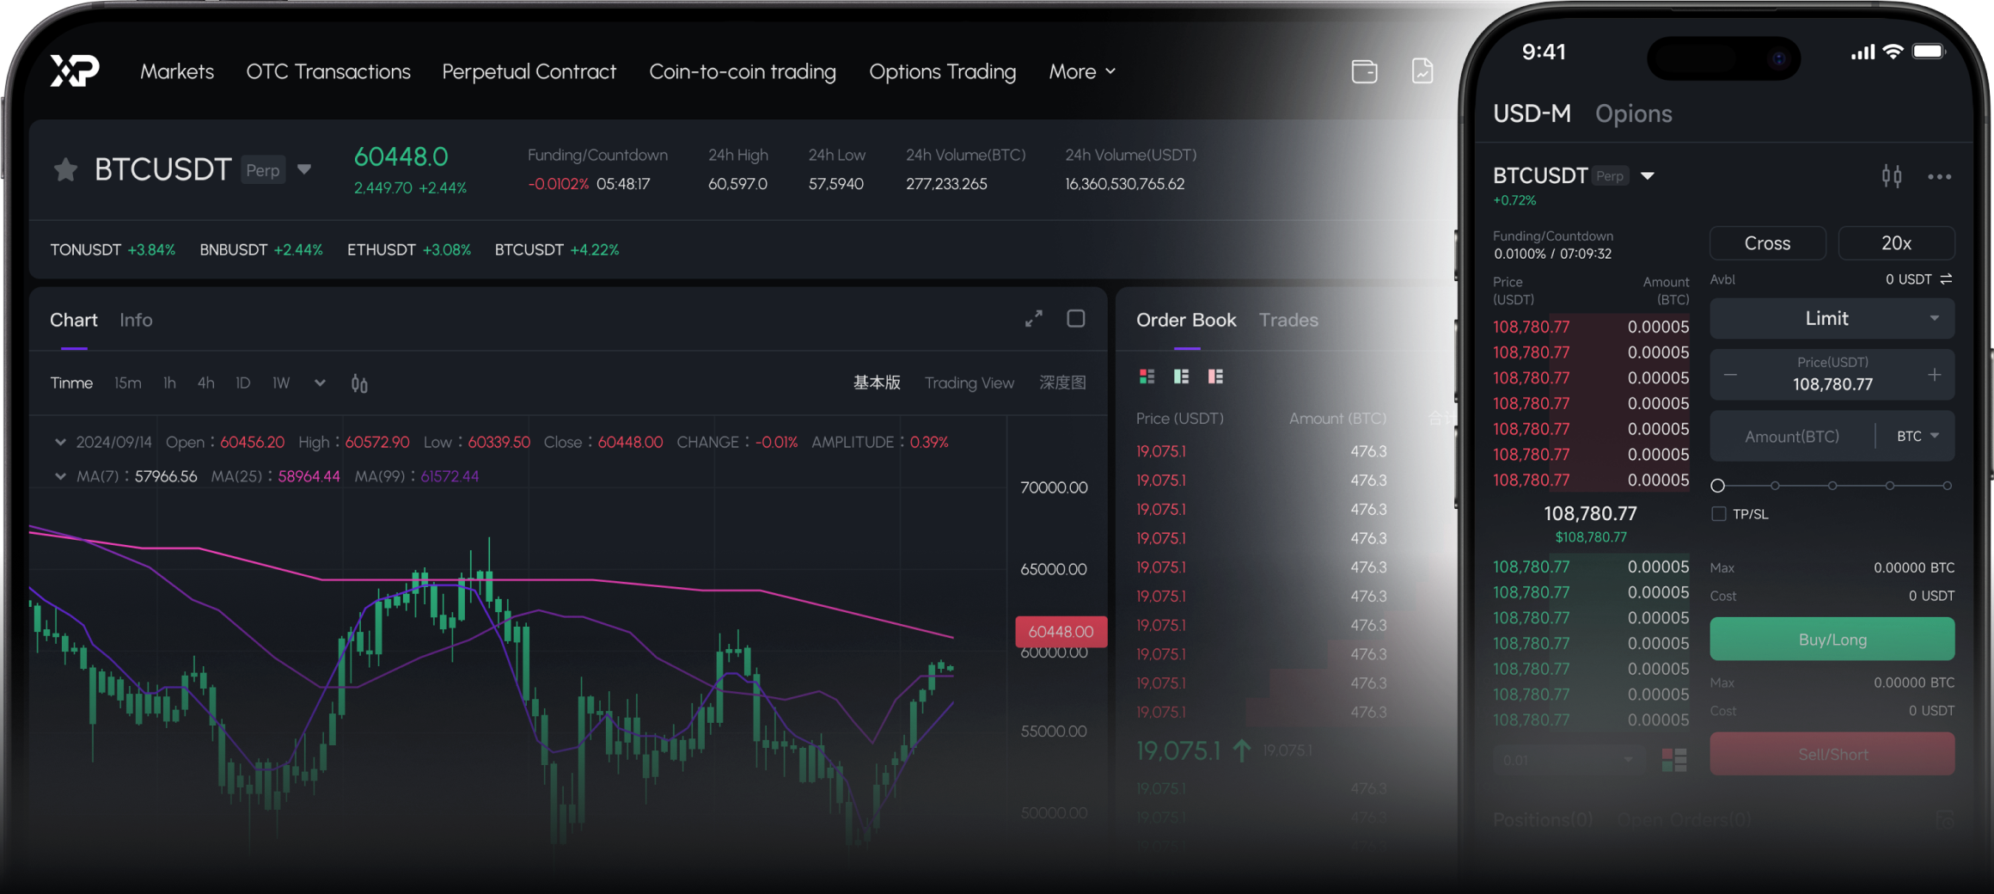Show sell-only order book view
The height and width of the screenshot is (894, 1994).
pyautogui.click(x=1215, y=377)
